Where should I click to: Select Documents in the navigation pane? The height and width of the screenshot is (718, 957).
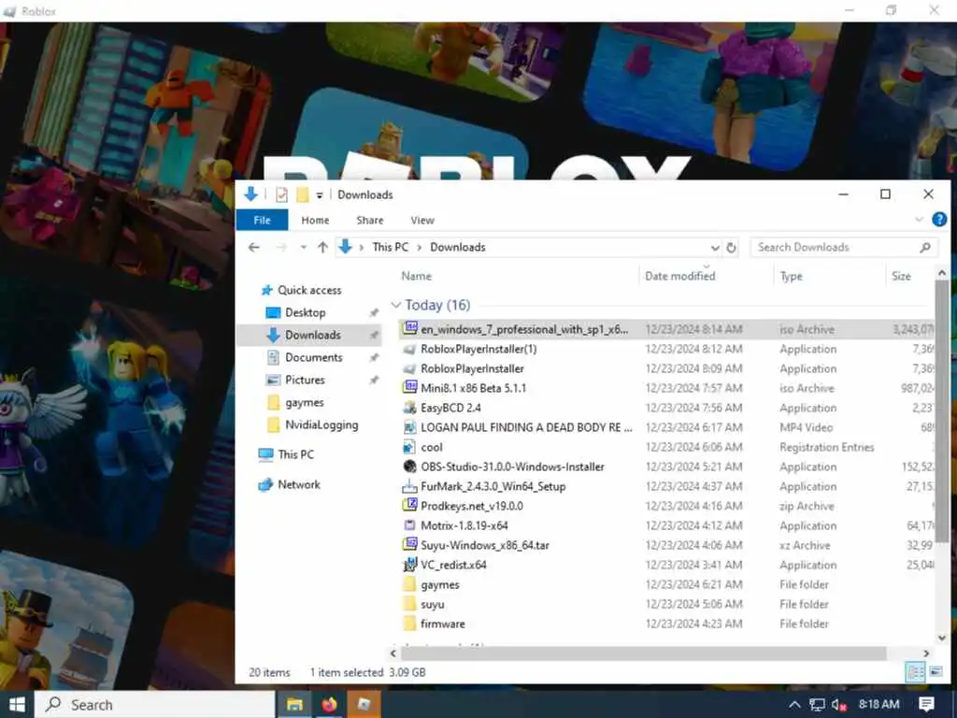coord(314,358)
